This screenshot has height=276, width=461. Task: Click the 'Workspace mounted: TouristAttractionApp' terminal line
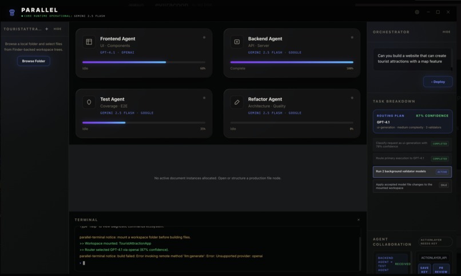coord(116,243)
